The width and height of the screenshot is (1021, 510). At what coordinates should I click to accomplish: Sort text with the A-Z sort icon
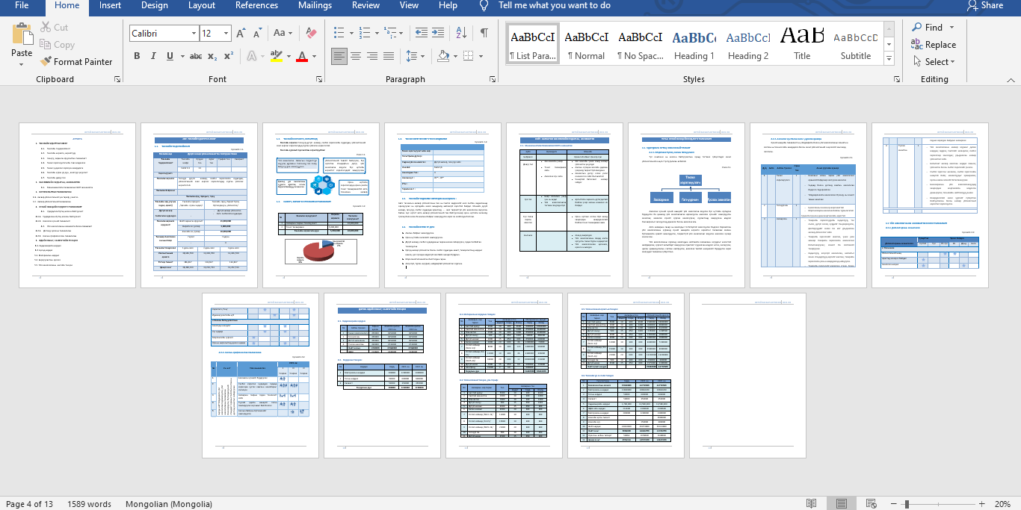coord(462,33)
